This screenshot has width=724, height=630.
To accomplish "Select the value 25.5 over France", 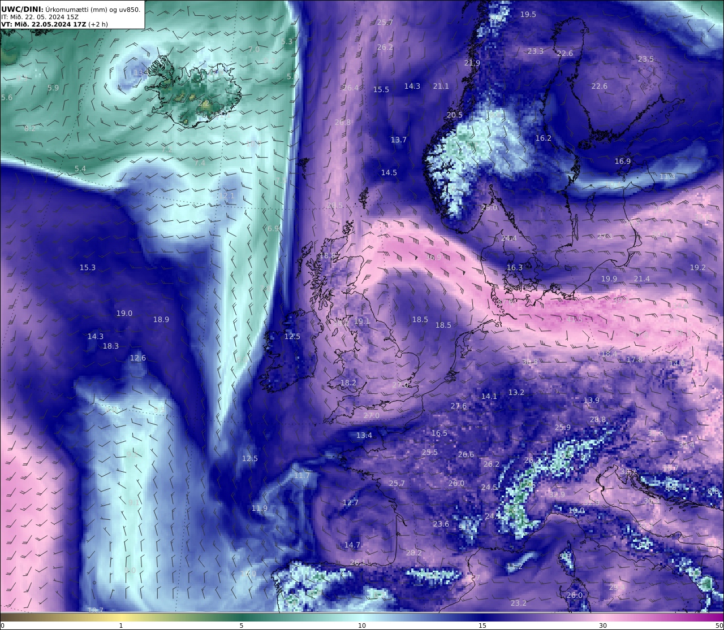I will click(x=430, y=452).
